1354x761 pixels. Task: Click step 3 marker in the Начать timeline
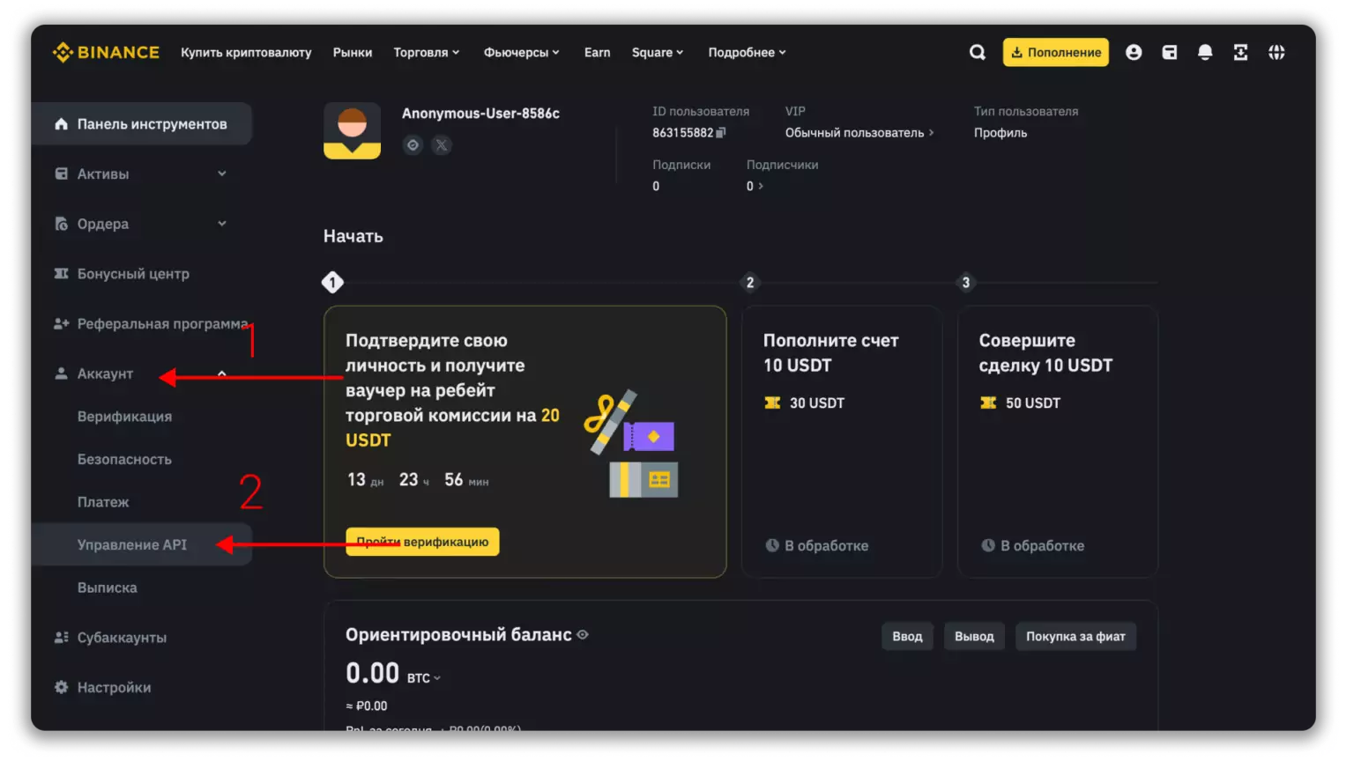pos(966,282)
